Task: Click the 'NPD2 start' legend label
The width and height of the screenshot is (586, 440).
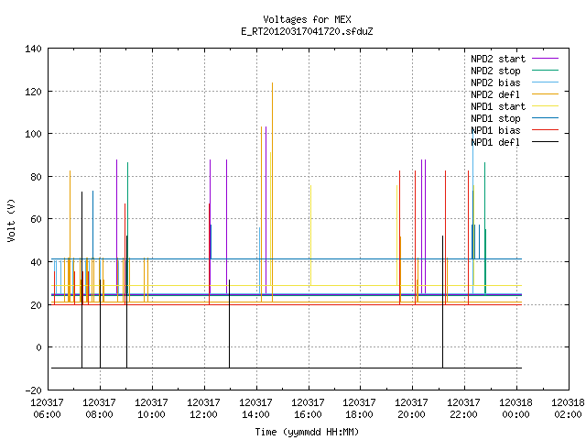Action: coord(498,59)
